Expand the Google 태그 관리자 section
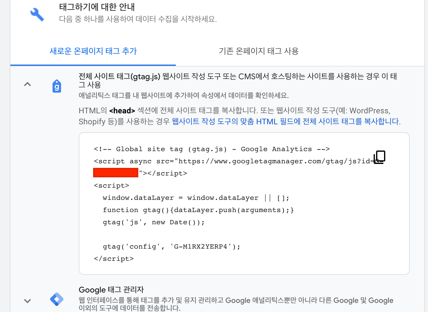This screenshot has height=312, width=428. (x=27, y=301)
